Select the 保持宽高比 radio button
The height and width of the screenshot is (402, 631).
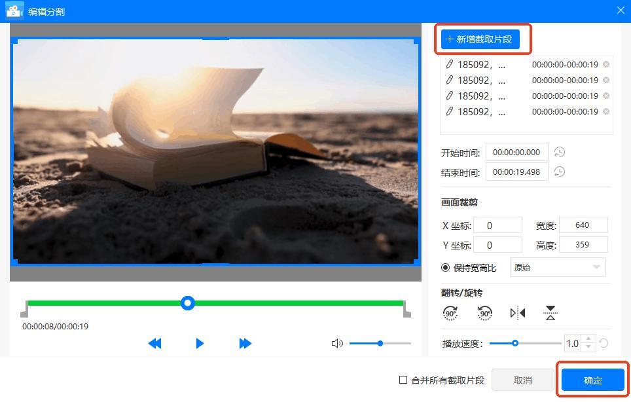point(446,268)
